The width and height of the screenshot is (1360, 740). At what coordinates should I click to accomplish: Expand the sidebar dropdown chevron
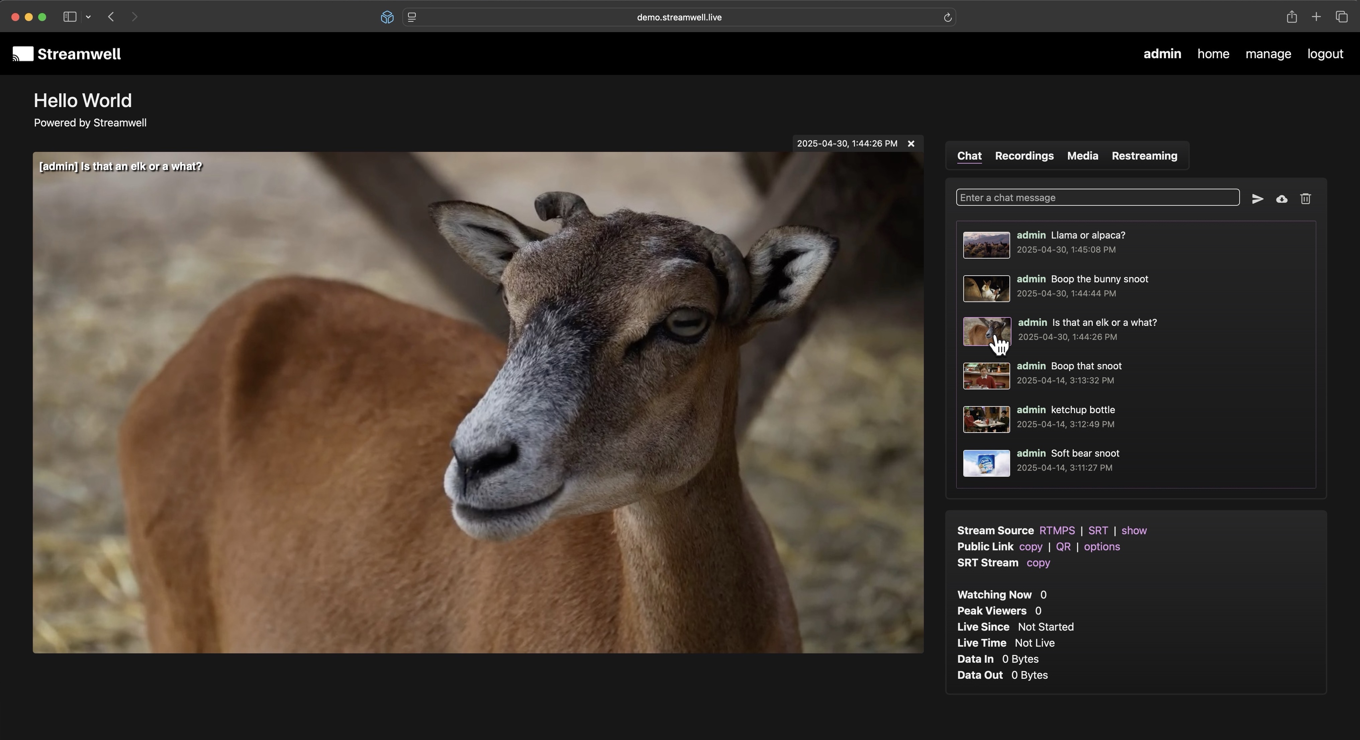click(88, 17)
